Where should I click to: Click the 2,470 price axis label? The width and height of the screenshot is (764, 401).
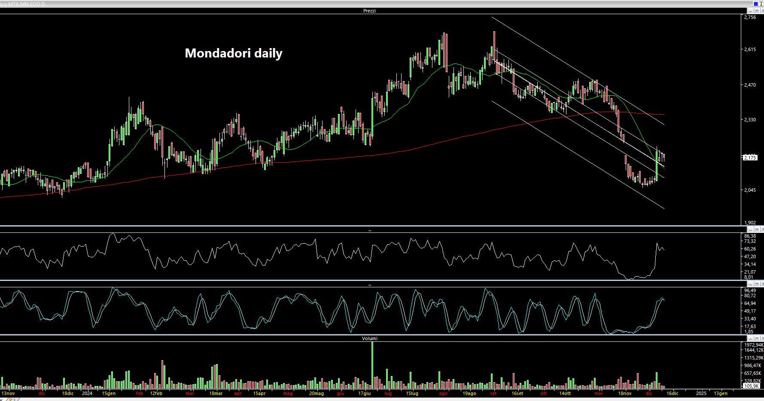point(750,85)
